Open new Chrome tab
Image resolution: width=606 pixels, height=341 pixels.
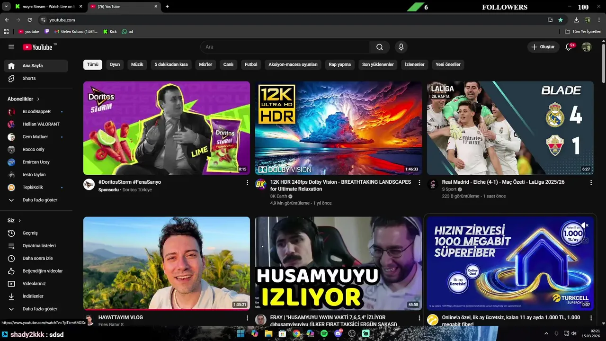tap(167, 7)
